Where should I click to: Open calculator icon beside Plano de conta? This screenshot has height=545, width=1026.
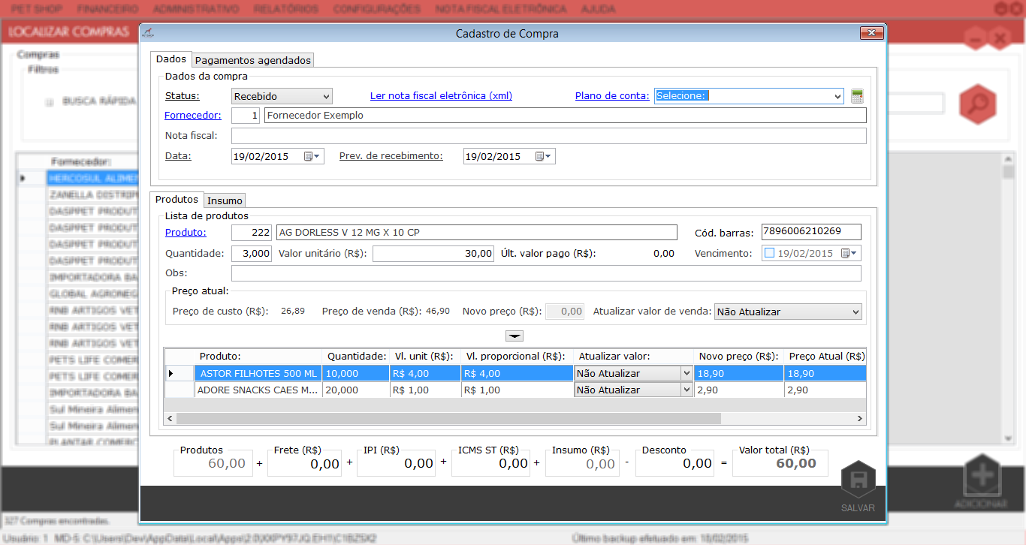click(x=858, y=96)
